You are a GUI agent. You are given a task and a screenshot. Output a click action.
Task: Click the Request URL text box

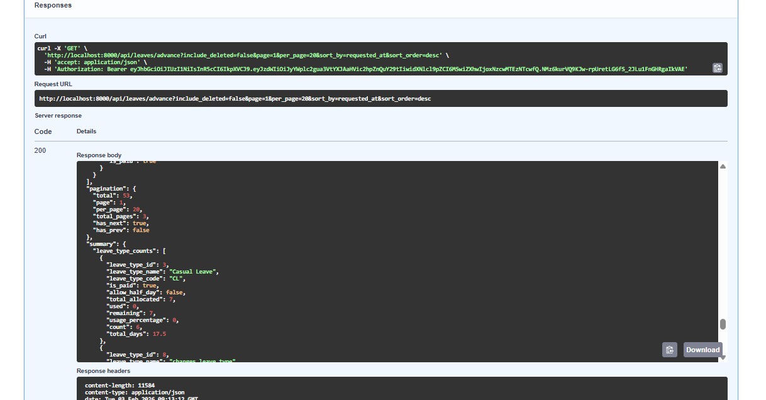[x=380, y=99]
